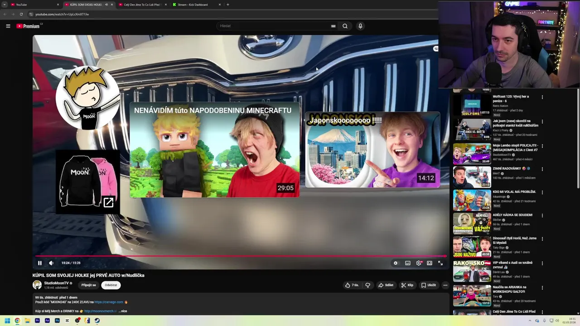Expand description with ...více
The image size is (580, 326).
pyautogui.click(x=123, y=311)
